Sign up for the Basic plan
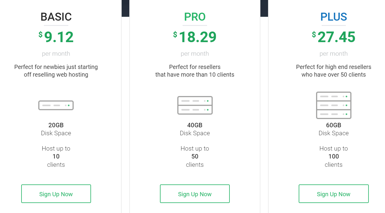Viewport: 385px width, 213px height. (x=56, y=194)
